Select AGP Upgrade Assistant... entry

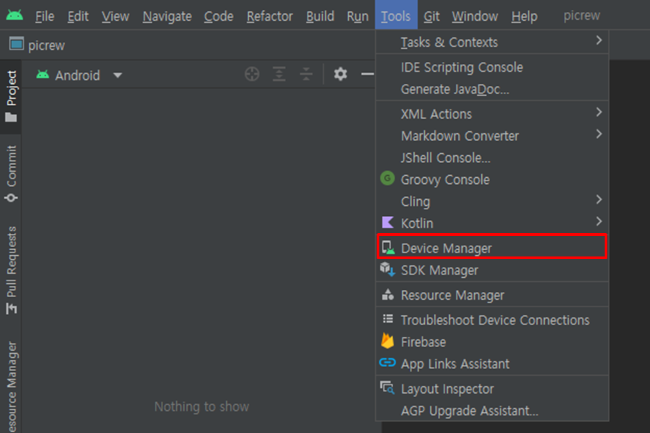coord(491,410)
